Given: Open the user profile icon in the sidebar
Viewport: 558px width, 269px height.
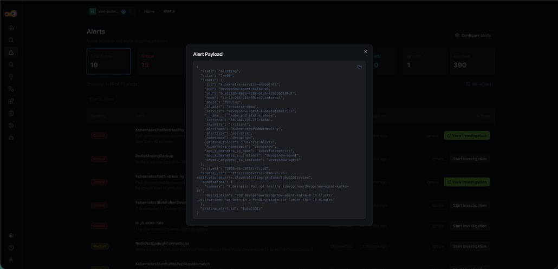Looking at the screenshot, I should click(11, 260).
